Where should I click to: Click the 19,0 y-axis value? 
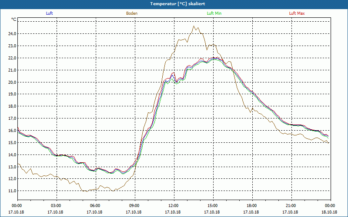coord(12,94)
